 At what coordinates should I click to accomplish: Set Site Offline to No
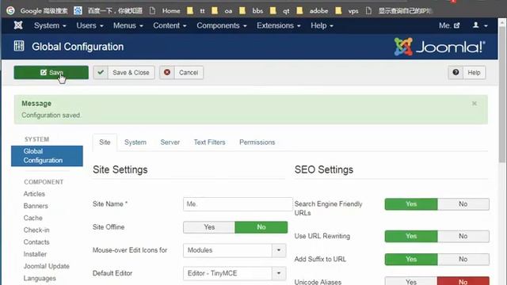261,227
